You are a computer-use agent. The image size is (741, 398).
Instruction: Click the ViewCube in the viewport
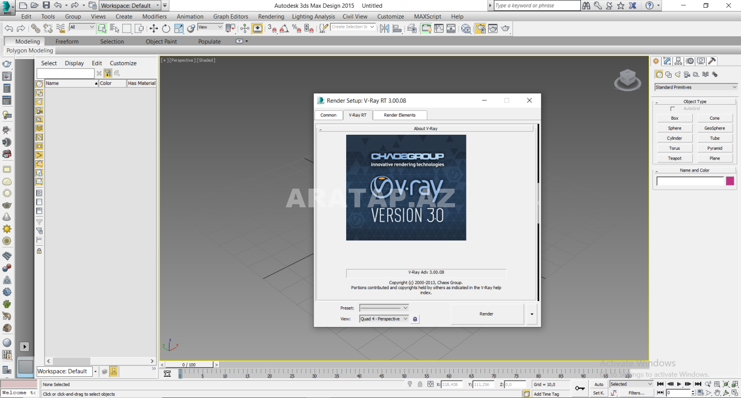tap(628, 79)
